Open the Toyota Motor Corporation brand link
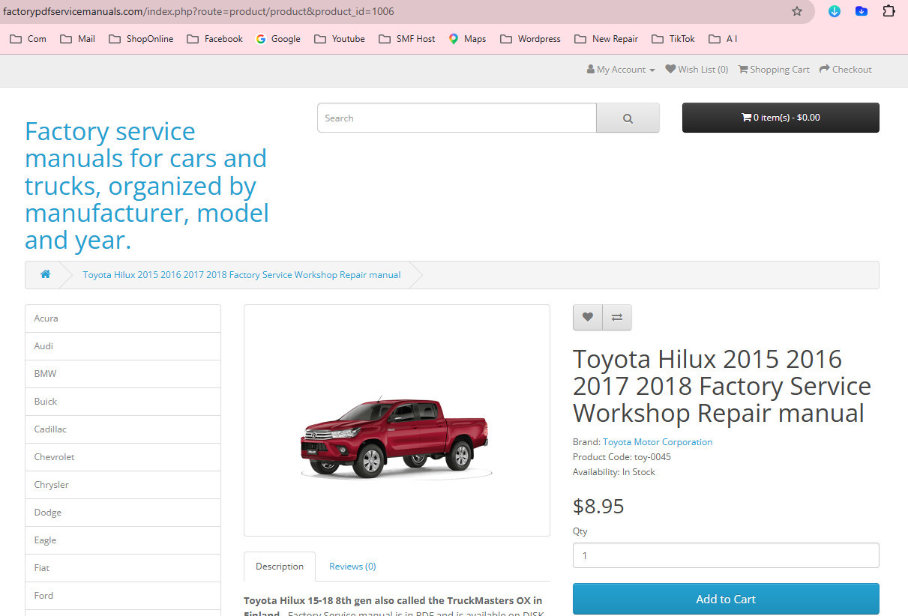Screen dimensions: 908x616 pos(658,442)
